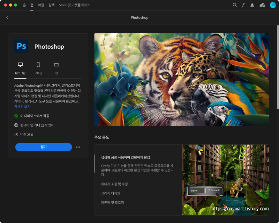This screenshot has width=279, height=223.
Task: Click the green macOS zoom button
Action: click(15, 5)
